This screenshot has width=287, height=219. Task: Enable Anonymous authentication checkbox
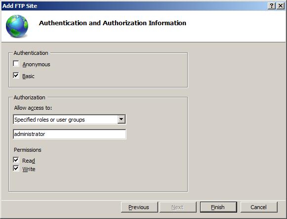[16, 64]
